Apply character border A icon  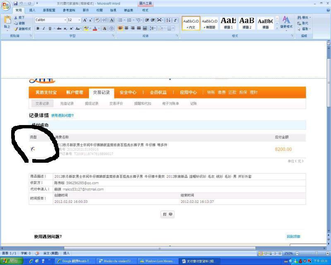112,20
